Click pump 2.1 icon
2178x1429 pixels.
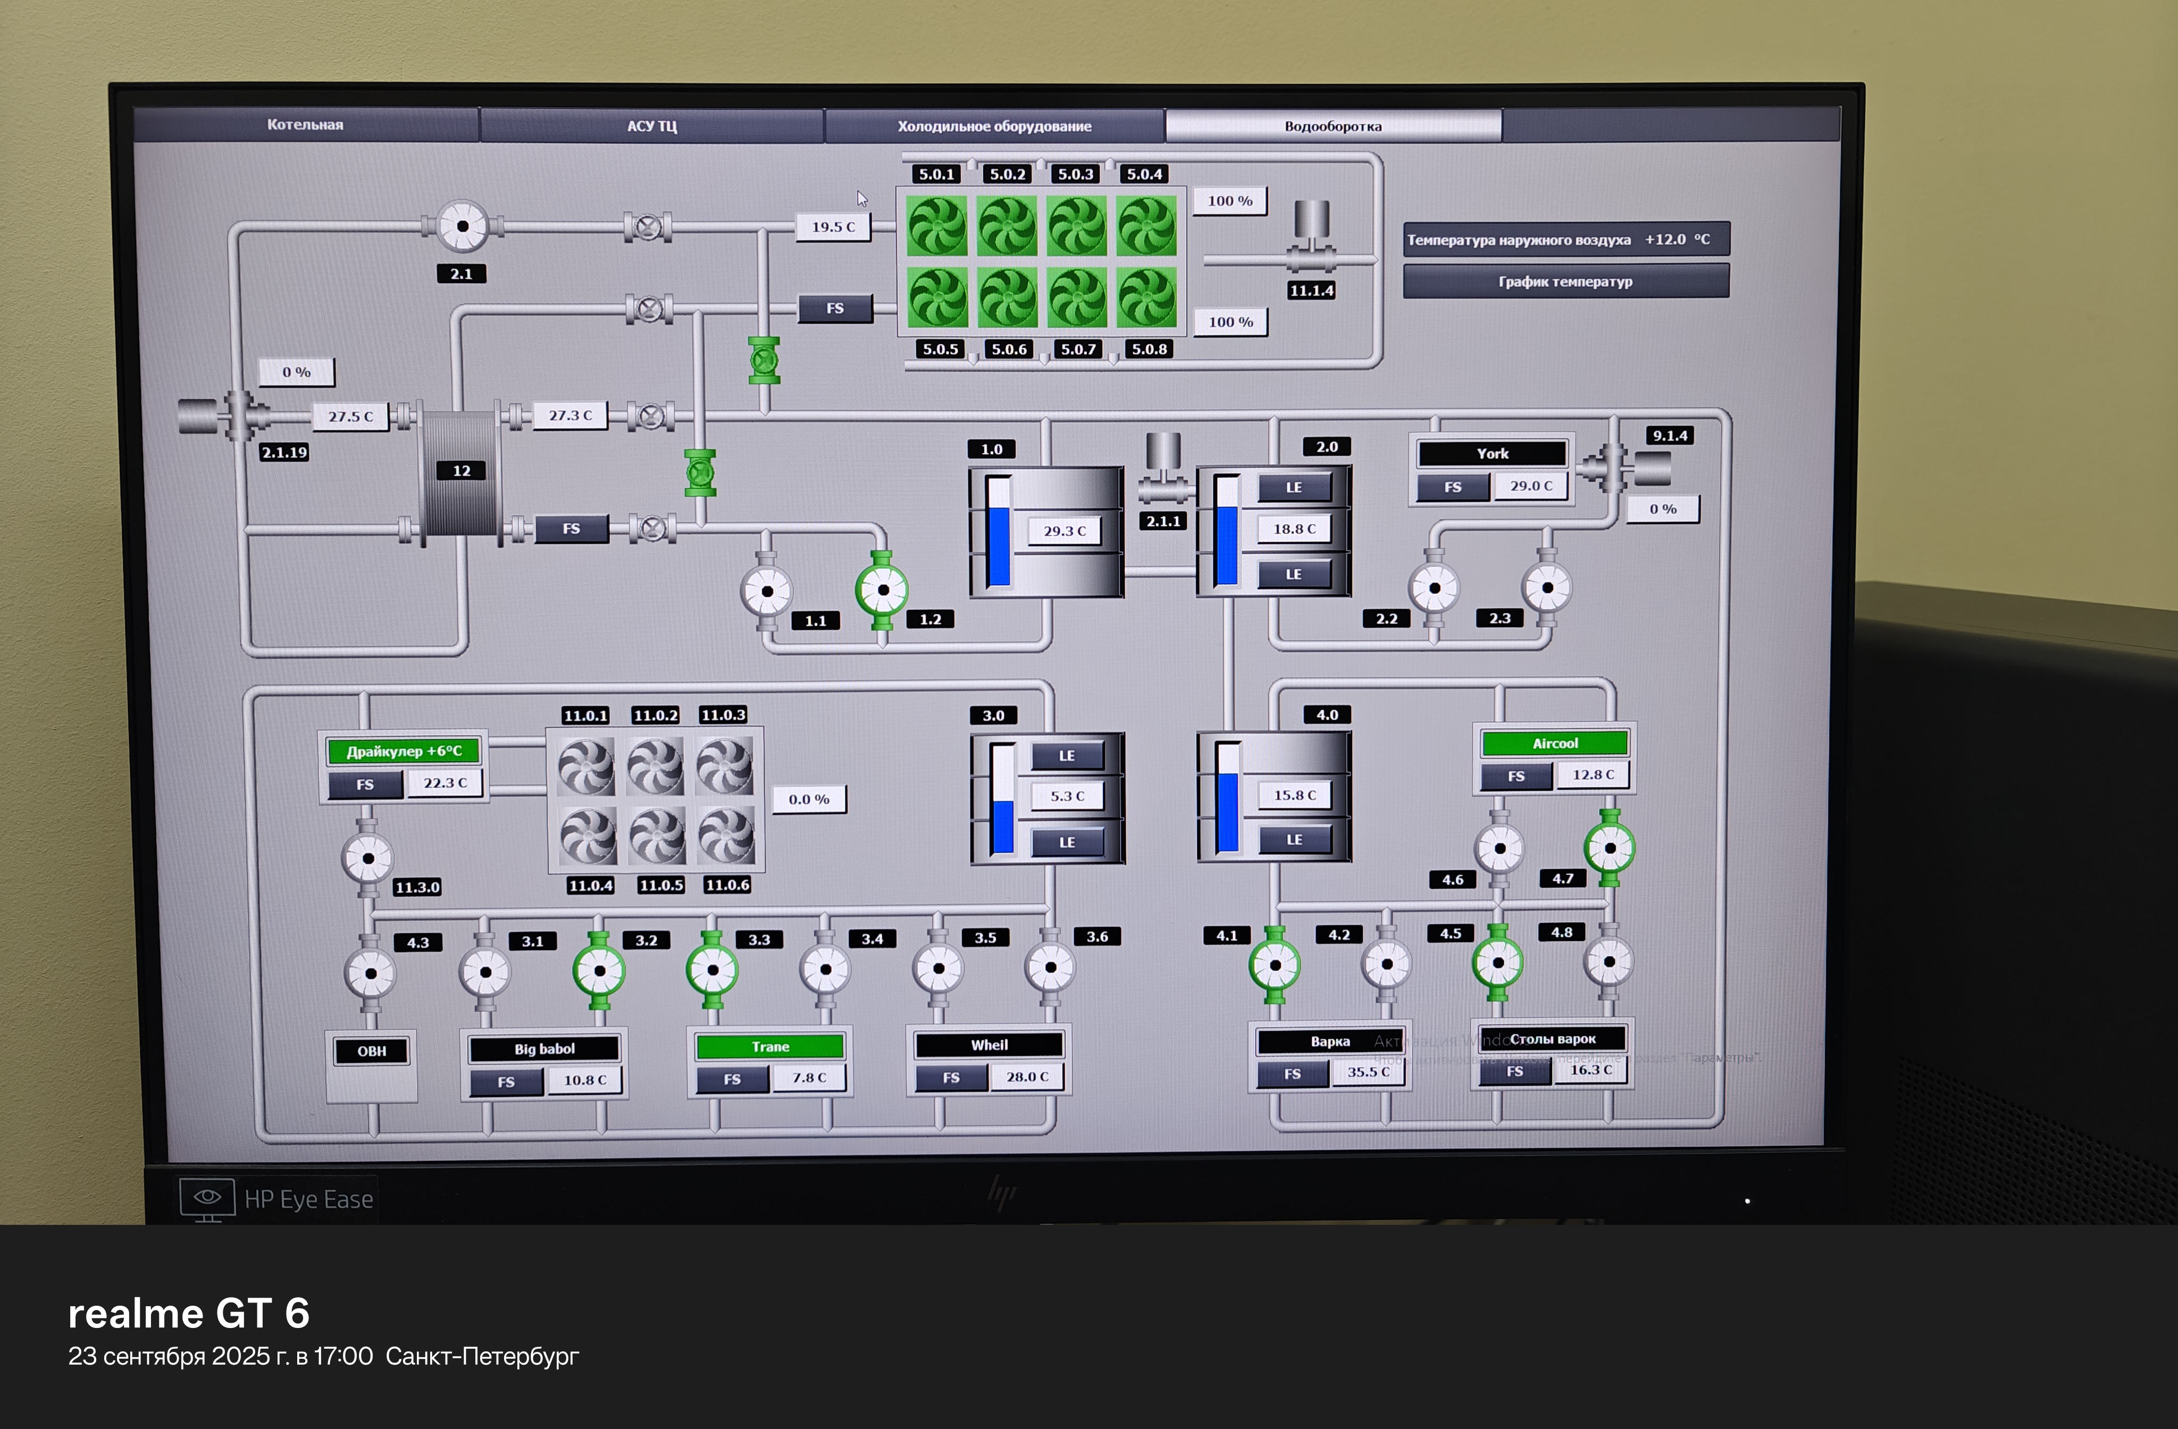(462, 226)
